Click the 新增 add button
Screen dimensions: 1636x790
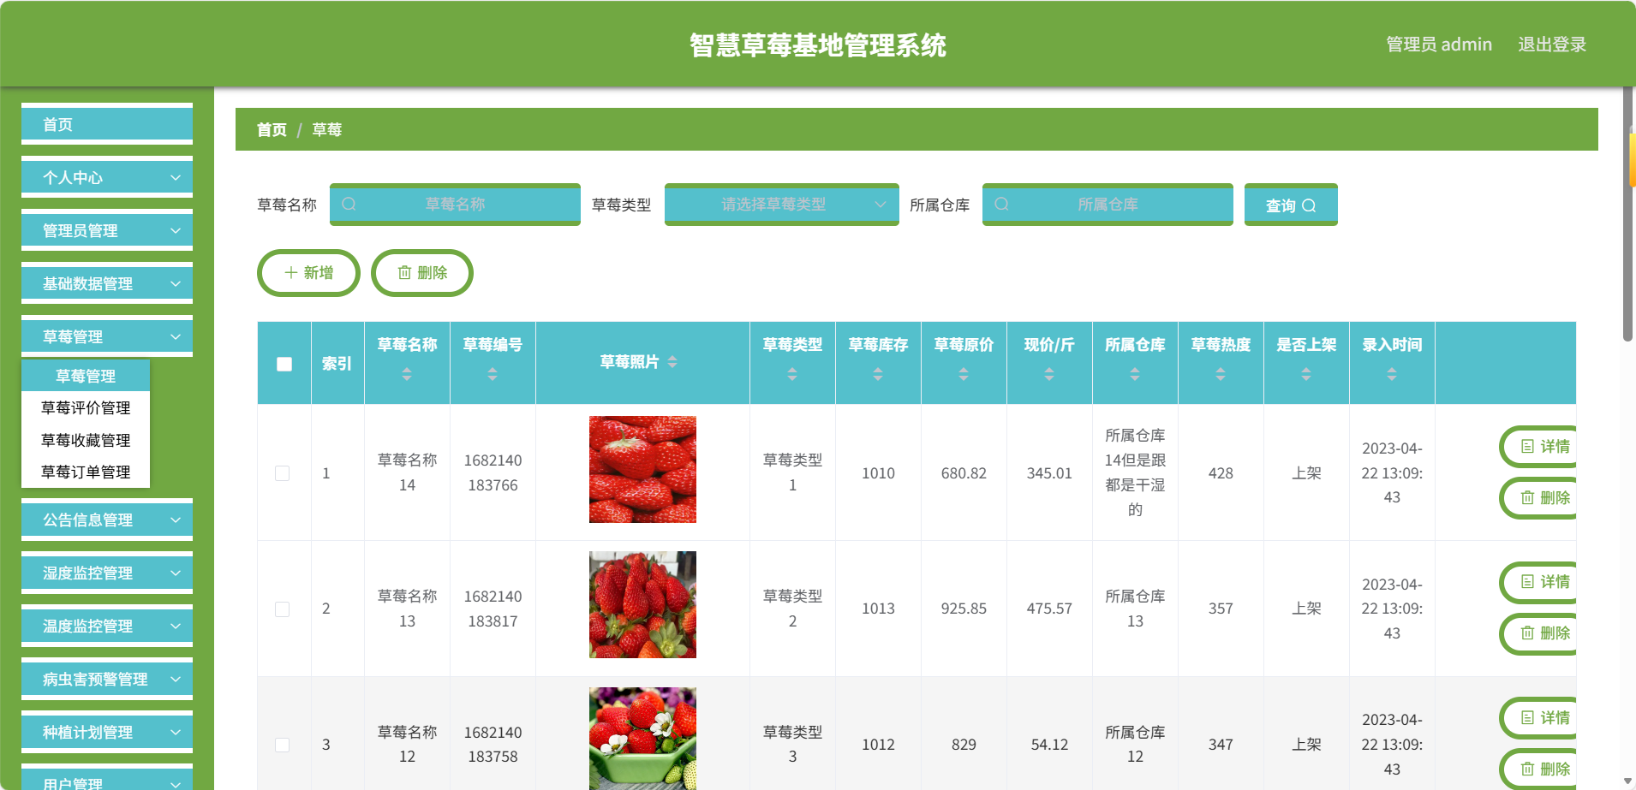tap(308, 273)
